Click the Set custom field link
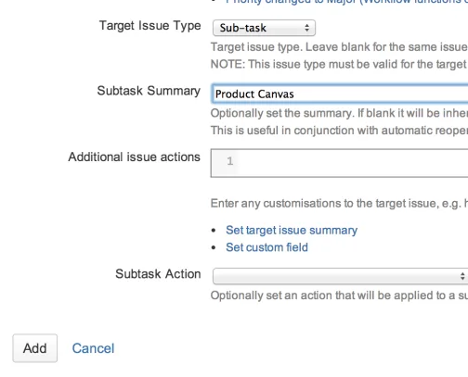This screenshot has width=468, height=377. pos(266,247)
